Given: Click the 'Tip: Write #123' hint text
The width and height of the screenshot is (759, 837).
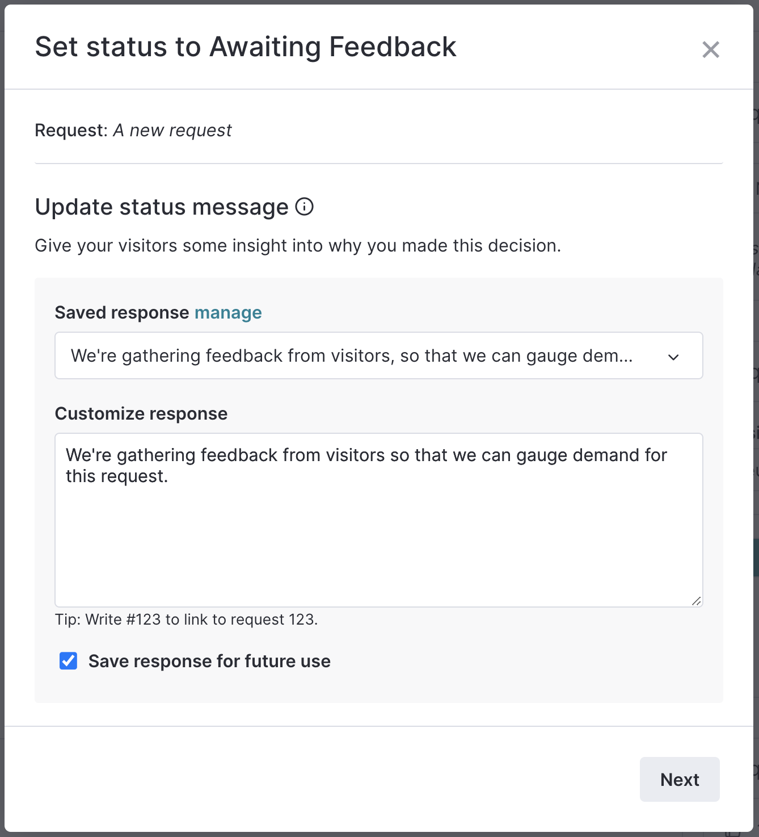Looking at the screenshot, I should 186,620.
